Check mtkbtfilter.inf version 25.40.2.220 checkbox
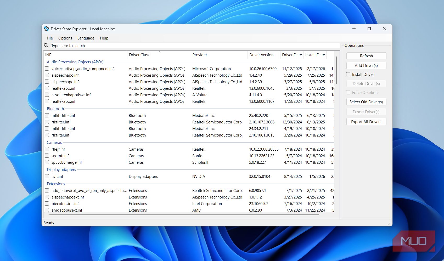Screen dimensions: 444x261 [x=47, y=115]
